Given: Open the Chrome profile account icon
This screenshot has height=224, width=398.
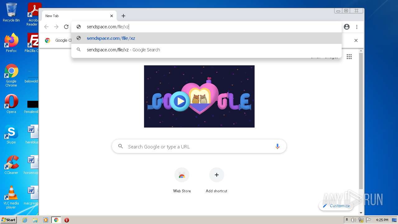Looking at the screenshot, I should [347, 27].
